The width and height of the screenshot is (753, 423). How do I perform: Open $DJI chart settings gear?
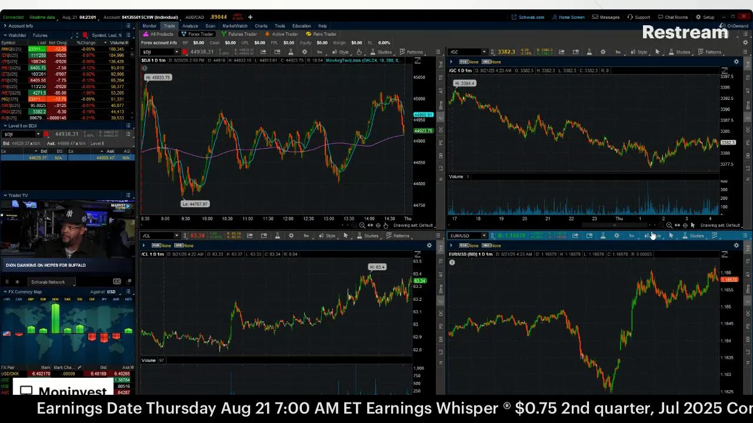tap(304, 52)
